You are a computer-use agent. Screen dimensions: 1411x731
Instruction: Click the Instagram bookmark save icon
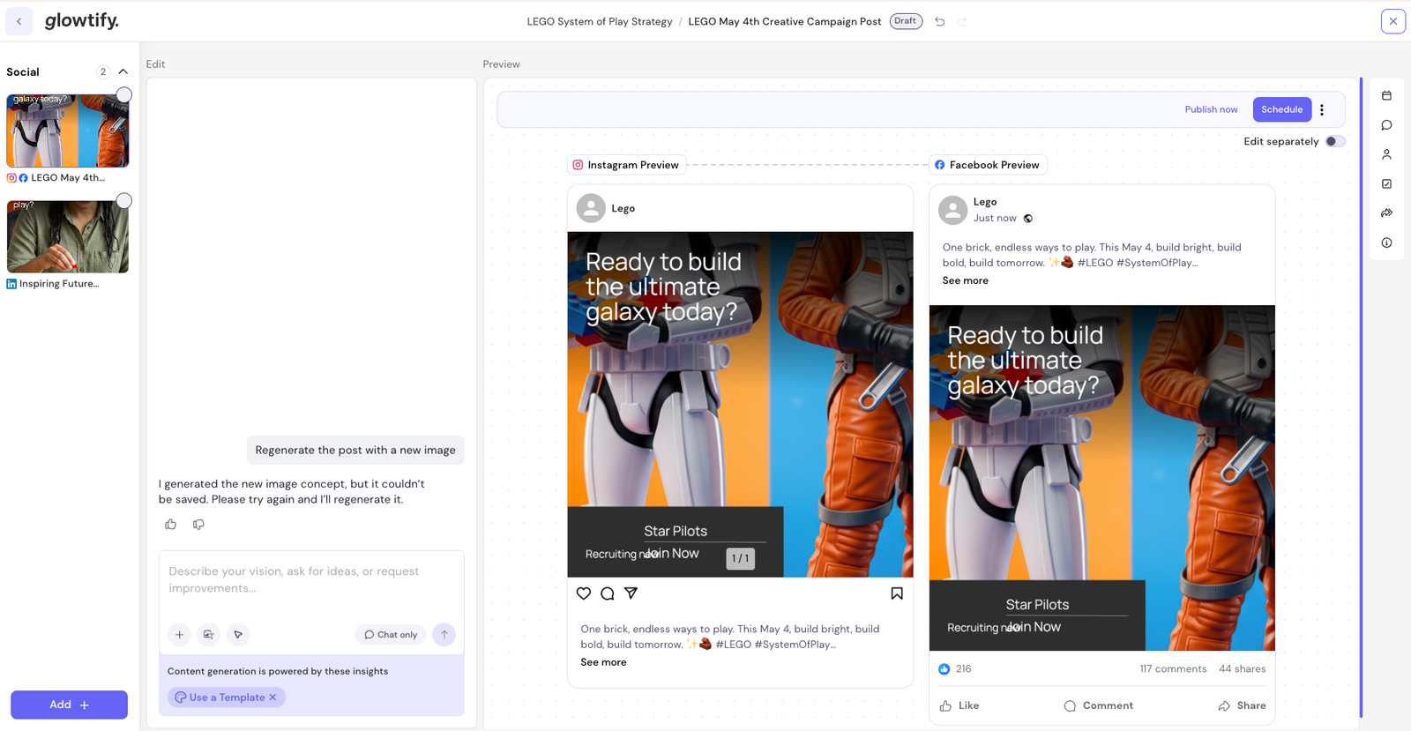pyautogui.click(x=897, y=593)
